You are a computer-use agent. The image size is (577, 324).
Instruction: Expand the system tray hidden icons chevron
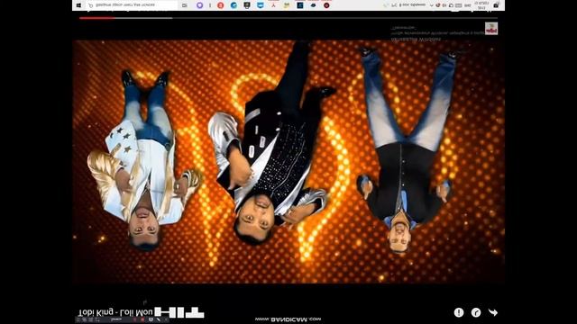coord(432,5)
